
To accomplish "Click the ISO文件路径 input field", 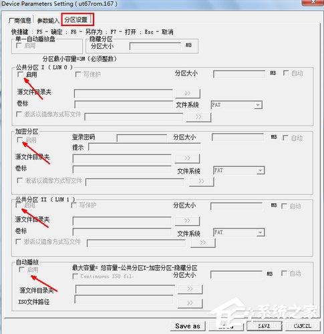I will (x=124, y=299).
